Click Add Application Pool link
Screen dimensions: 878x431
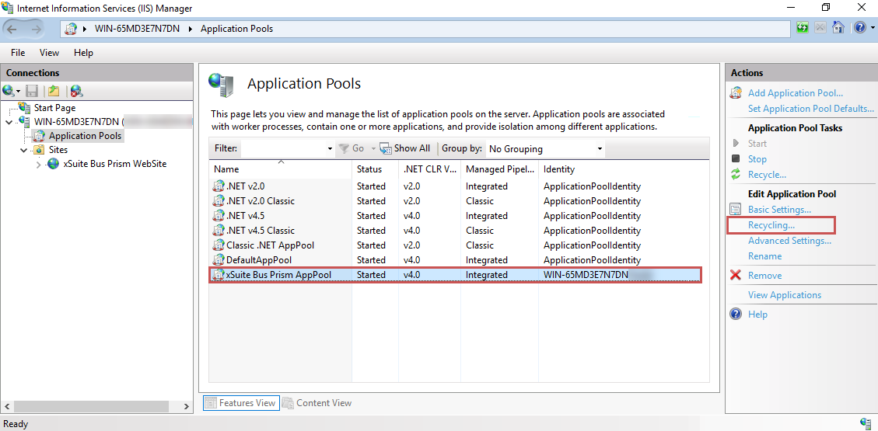[795, 93]
